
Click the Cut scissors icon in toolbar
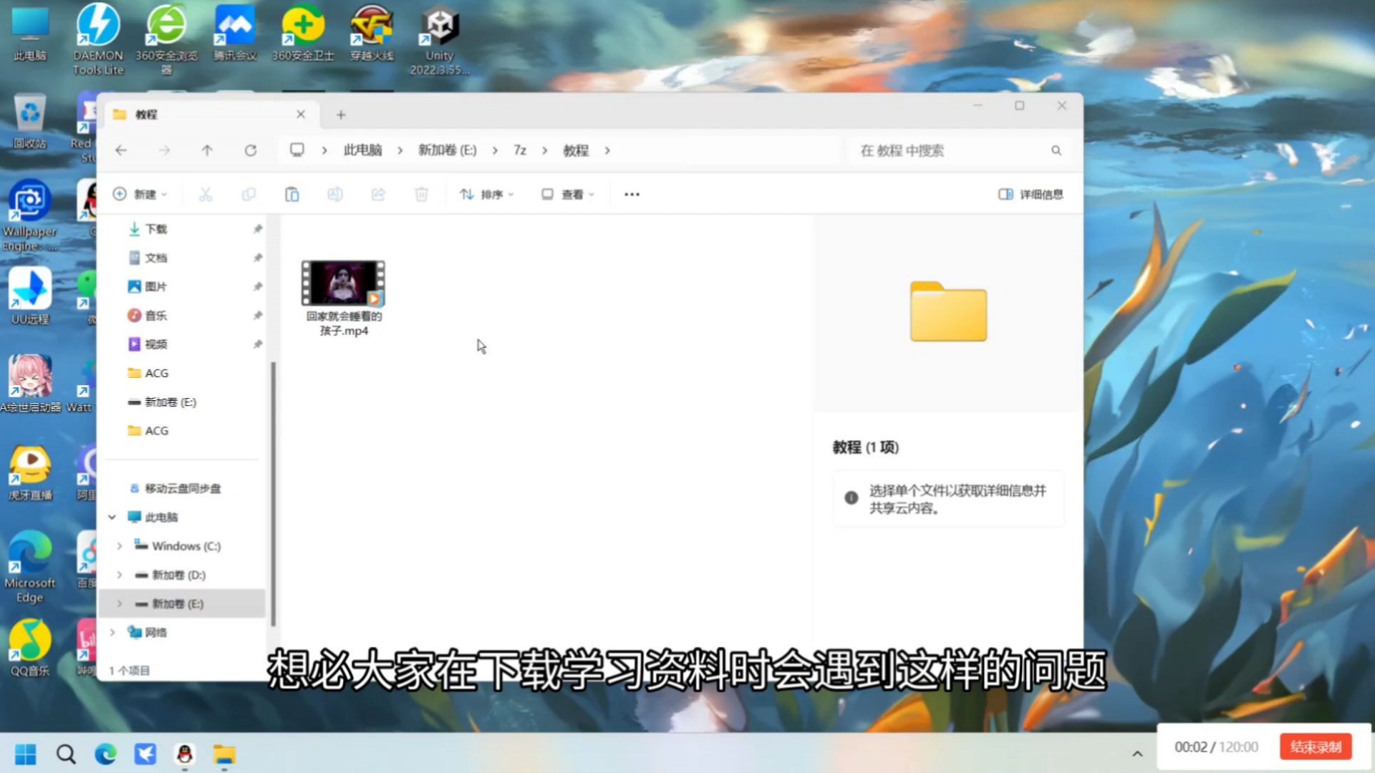coord(206,194)
